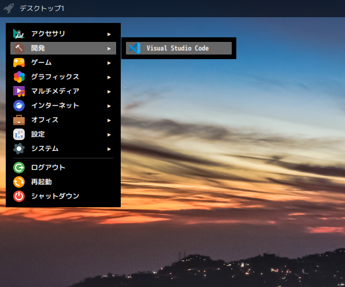This screenshot has width=345, height=287.
Task: Expand the オフィス submenu arrow
Action: 109,121
